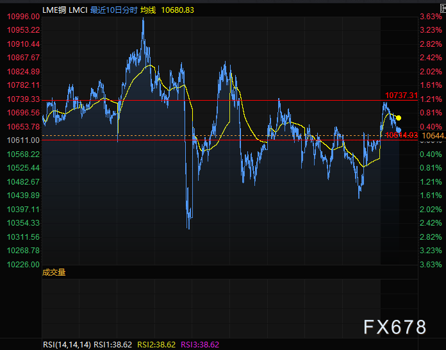Click the 10614.03 red support line label

click(x=401, y=135)
